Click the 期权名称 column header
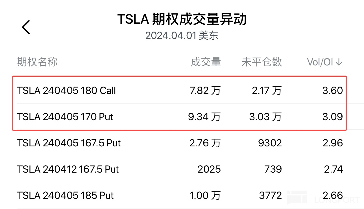This screenshot has height=209, width=364. pos(37,62)
